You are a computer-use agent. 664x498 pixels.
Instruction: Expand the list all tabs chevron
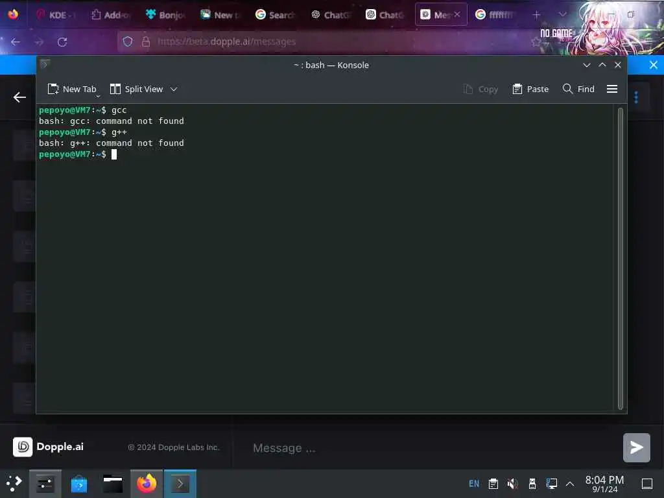coord(562,14)
